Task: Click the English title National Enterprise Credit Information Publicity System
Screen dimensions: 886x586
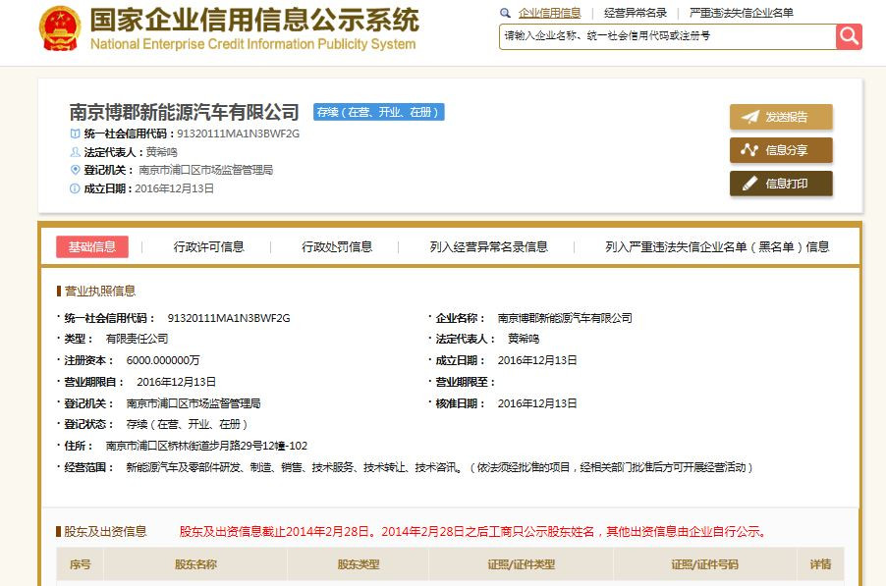Action: (x=253, y=44)
